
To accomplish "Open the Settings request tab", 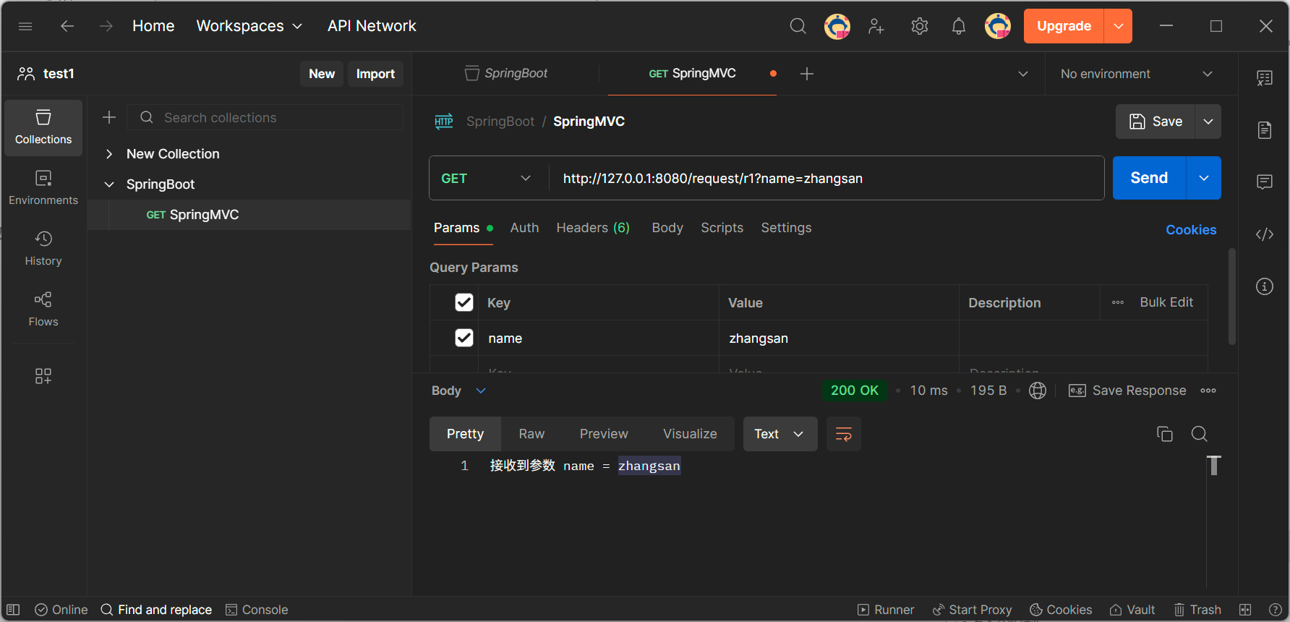I will click(x=786, y=228).
